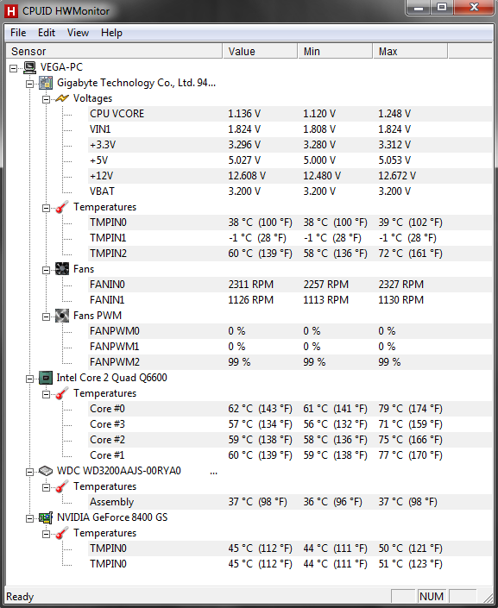The height and width of the screenshot is (608, 498).
Task: Select the FANIN0 row
Action: point(290,285)
